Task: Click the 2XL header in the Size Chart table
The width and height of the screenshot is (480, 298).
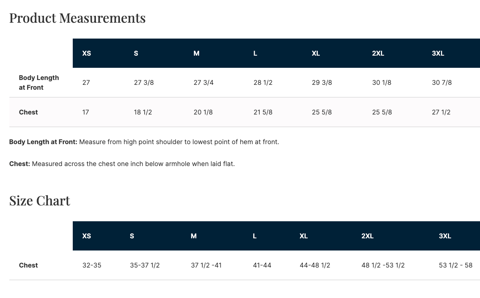Action: pos(367,236)
